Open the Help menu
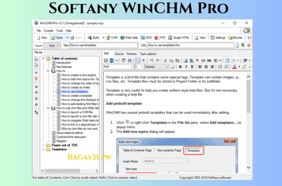The height and width of the screenshot is (186, 282). tap(69, 30)
